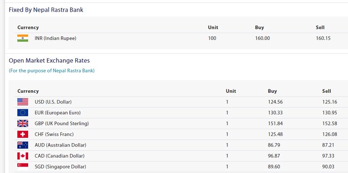Click the Indian flag icon
Image resolution: width=348 pixels, height=173 pixels.
click(23, 38)
